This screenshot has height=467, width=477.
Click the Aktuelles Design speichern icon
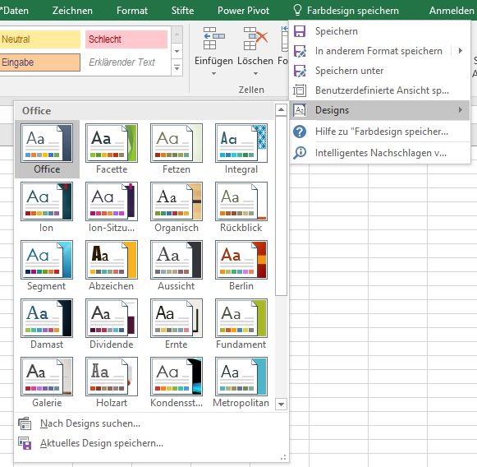25,443
